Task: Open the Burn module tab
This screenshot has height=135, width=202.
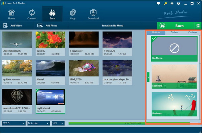Action: 52,14
